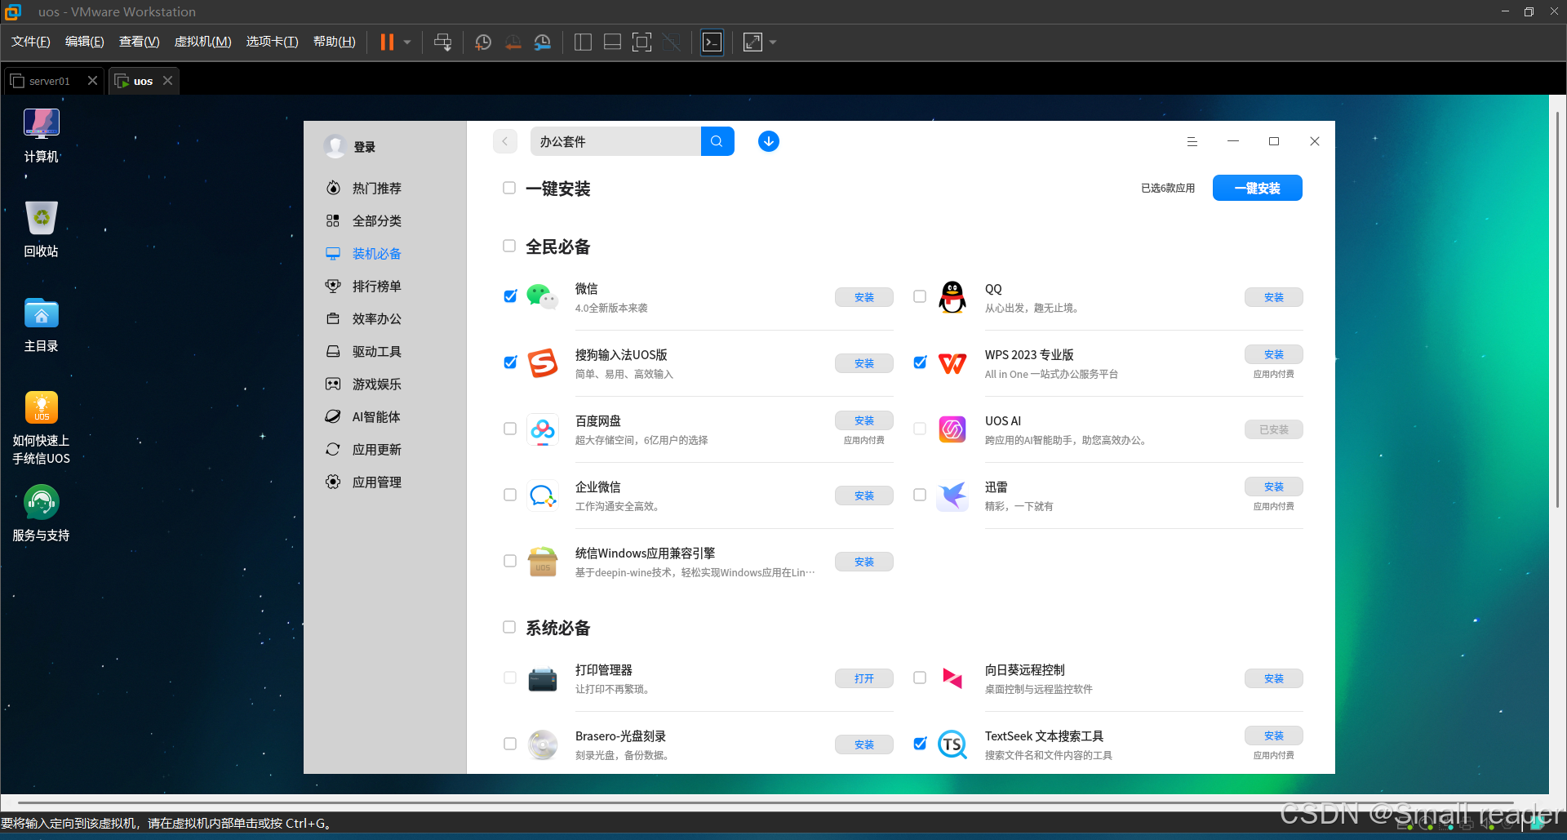1567x840 pixels.
Task: Click VMware snapshot manager icon
Action: pos(542,42)
